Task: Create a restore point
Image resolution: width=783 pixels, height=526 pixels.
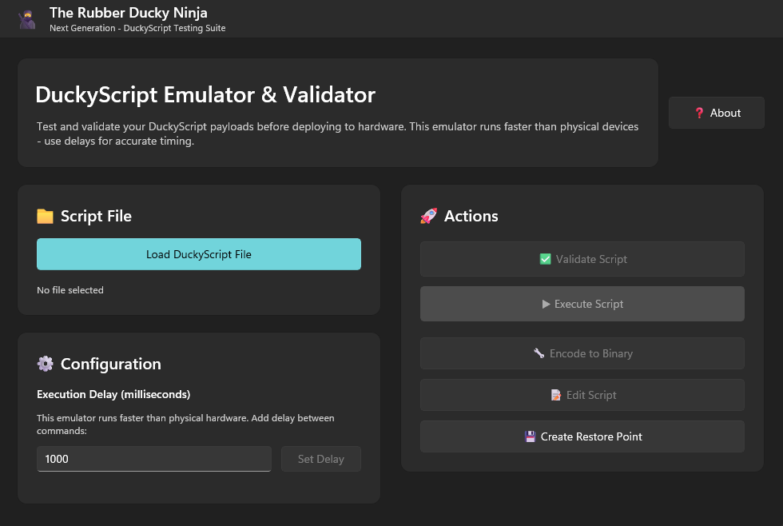Action: pos(582,436)
